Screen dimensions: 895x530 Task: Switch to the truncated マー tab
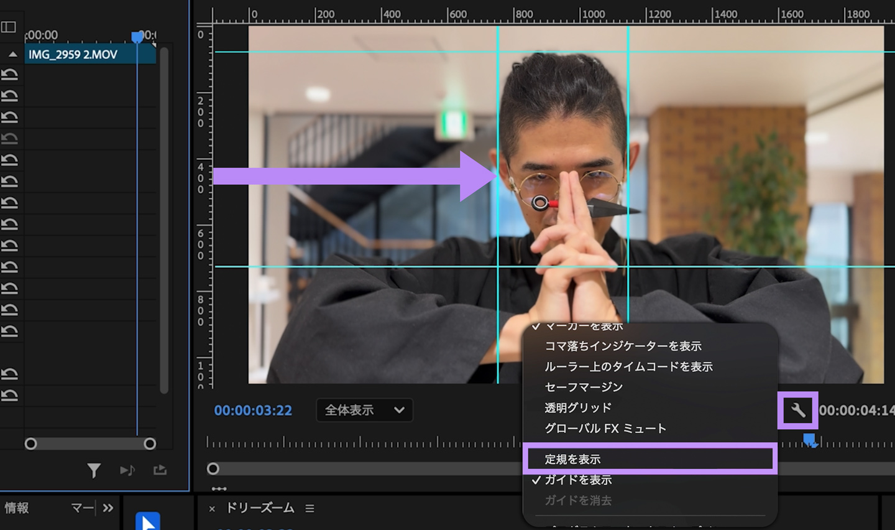(82, 508)
